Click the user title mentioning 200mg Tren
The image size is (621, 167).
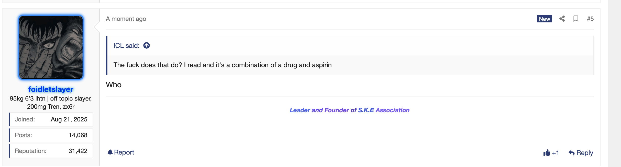pos(51,103)
